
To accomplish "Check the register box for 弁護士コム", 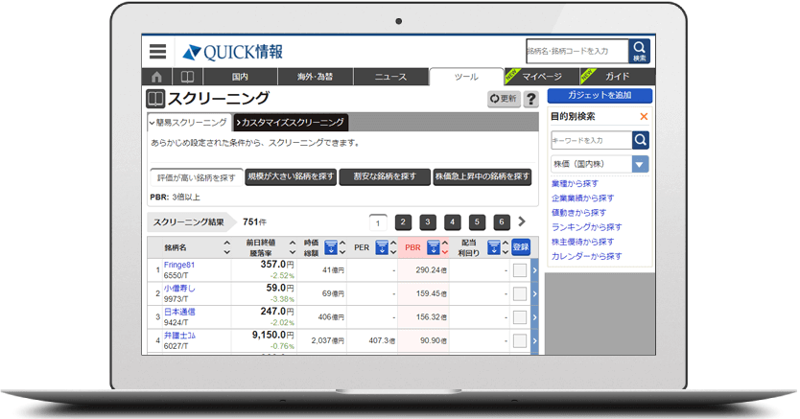I will [520, 340].
